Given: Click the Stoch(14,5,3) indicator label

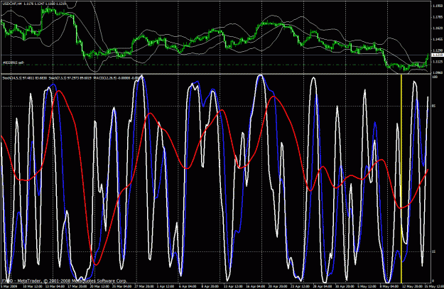Looking at the screenshot, I should [11, 77].
